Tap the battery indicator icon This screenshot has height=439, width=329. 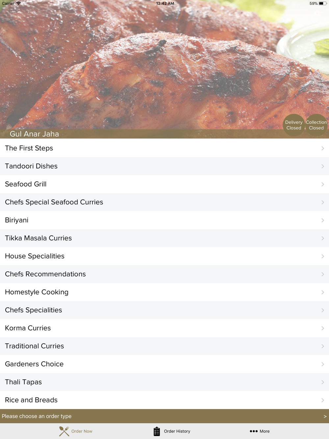coord(322,3)
